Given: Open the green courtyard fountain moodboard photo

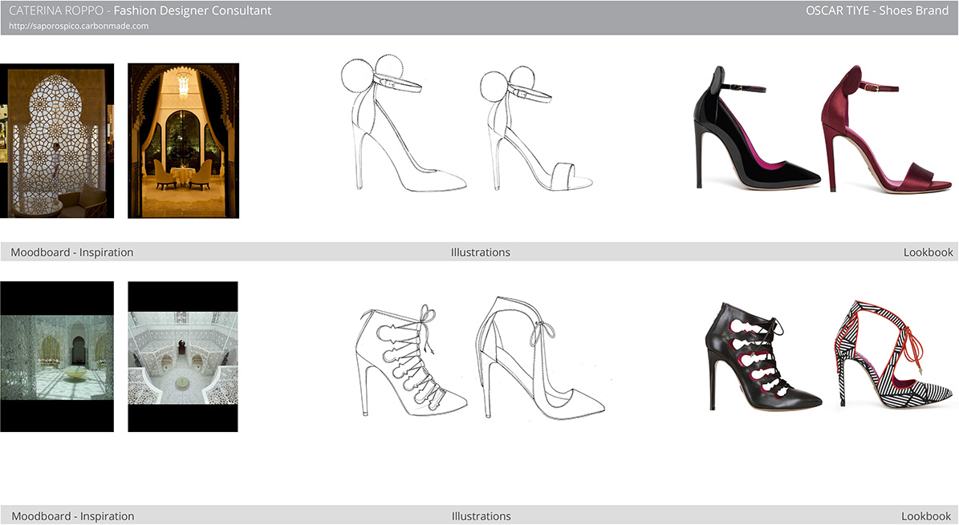Looking at the screenshot, I should 57,357.
